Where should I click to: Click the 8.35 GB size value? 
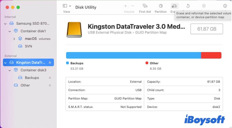(x=156, y=69)
